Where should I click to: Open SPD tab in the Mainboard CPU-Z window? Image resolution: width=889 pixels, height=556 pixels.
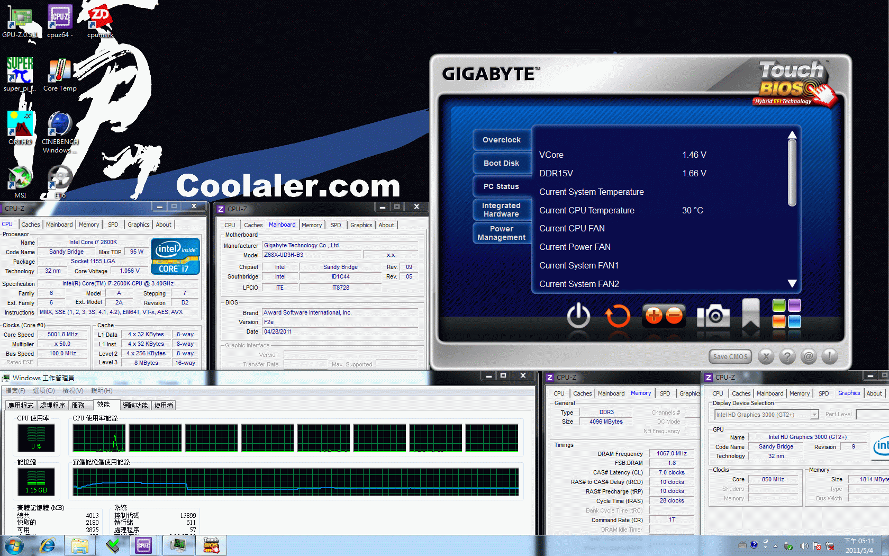point(336,225)
